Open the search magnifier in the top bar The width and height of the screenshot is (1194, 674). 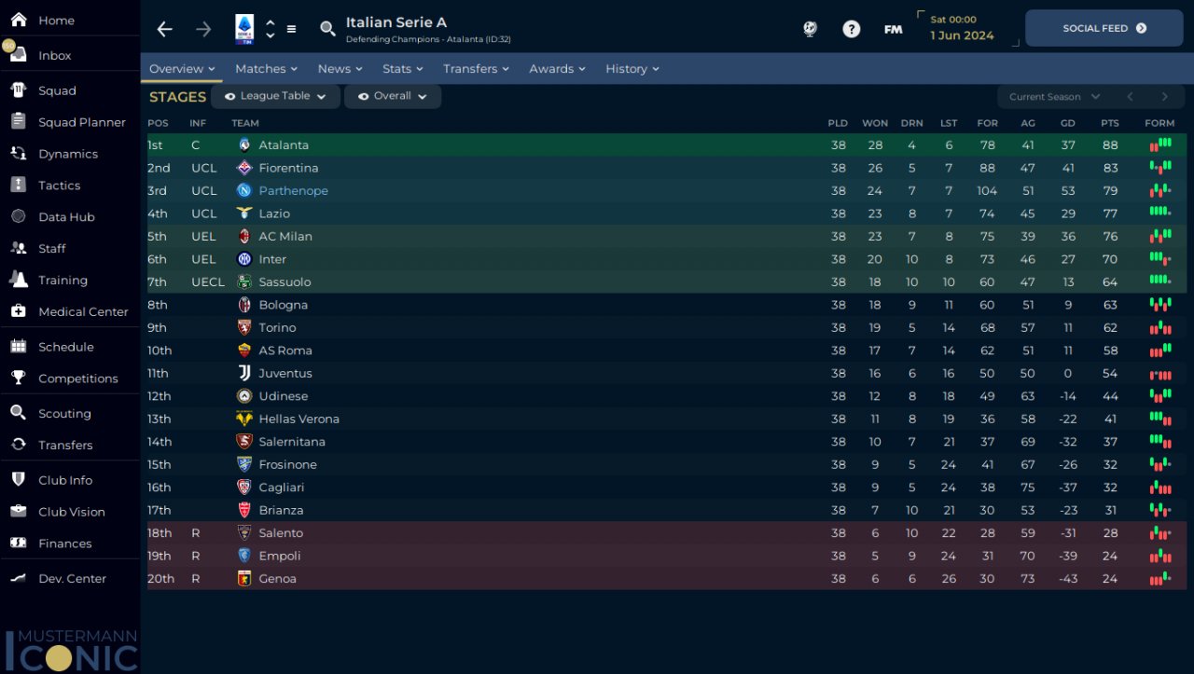tap(327, 29)
